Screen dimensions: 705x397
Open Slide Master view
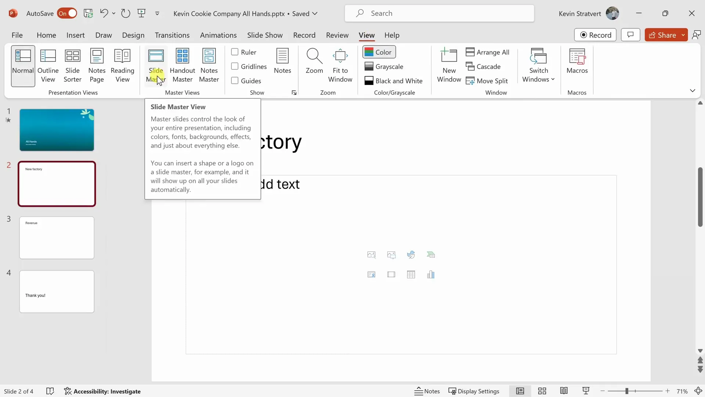point(156,66)
